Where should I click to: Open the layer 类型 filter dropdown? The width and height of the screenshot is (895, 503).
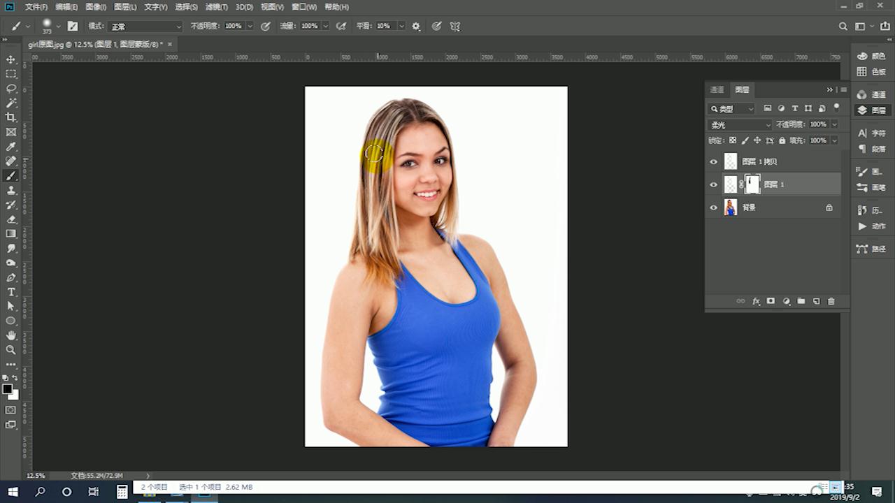pos(731,109)
